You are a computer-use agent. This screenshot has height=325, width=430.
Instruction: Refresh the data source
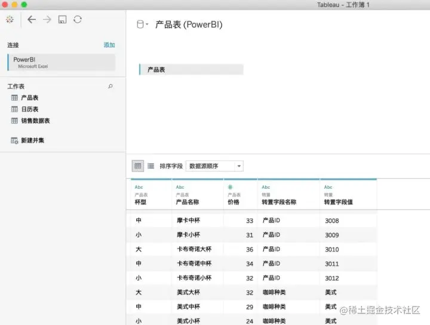click(x=78, y=20)
